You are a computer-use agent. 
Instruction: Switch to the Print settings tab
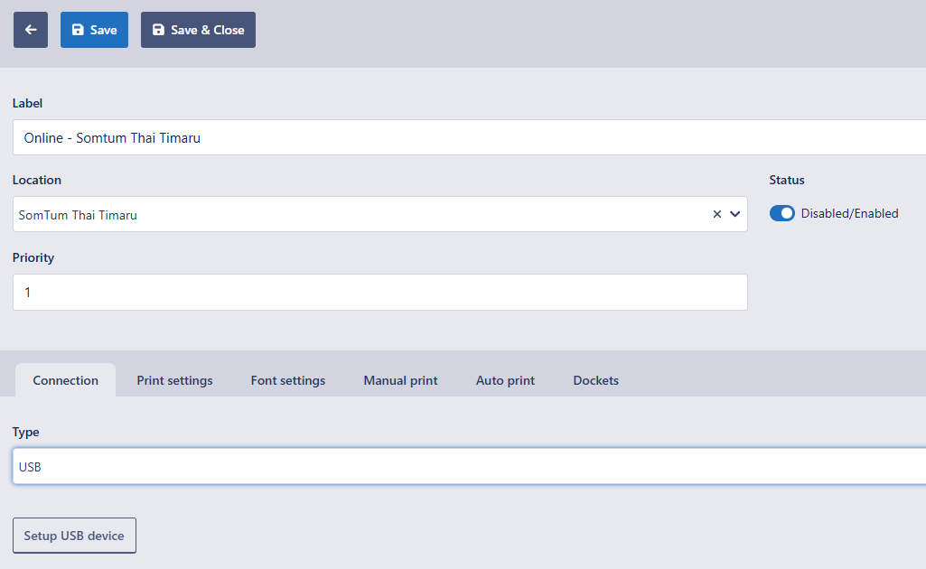coord(174,380)
